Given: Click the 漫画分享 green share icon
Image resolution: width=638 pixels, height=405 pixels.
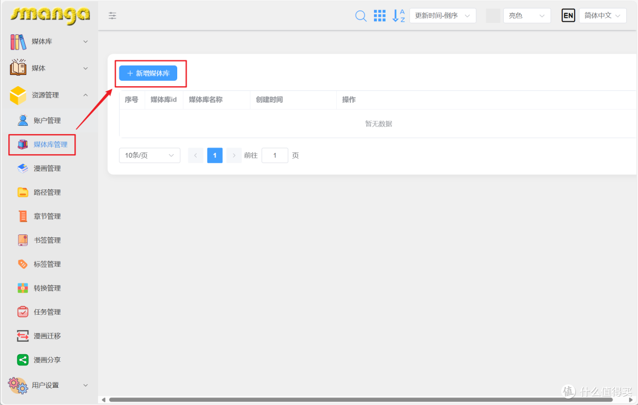Looking at the screenshot, I should 23,360.
